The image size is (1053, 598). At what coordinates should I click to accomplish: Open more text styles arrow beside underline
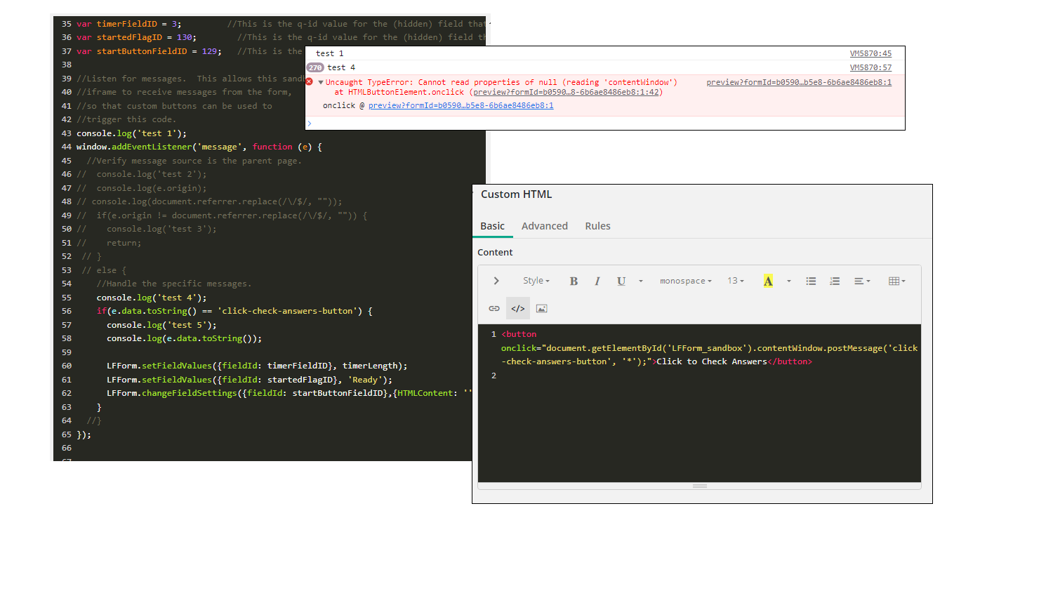641,281
